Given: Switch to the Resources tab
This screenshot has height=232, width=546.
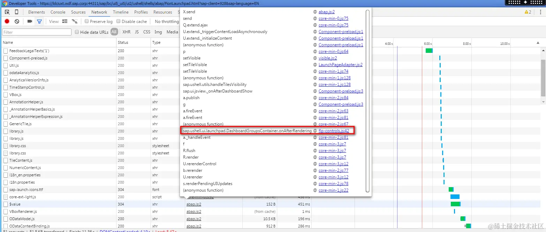Looking at the screenshot, I should point(163,12).
